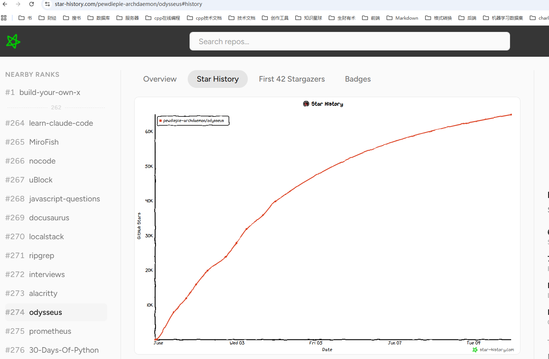Open the site information icon in address bar
The width and height of the screenshot is (549, 359).
47,4
